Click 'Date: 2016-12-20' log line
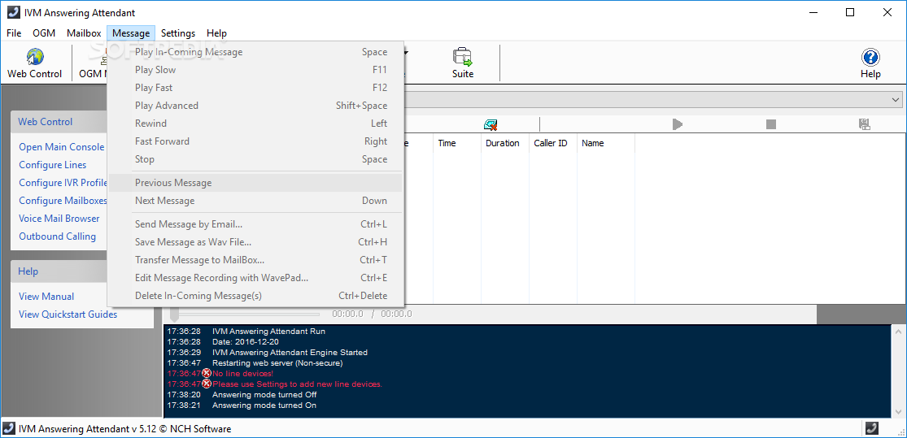Viewport: 907px width, 438px height. tap(246, 342)
